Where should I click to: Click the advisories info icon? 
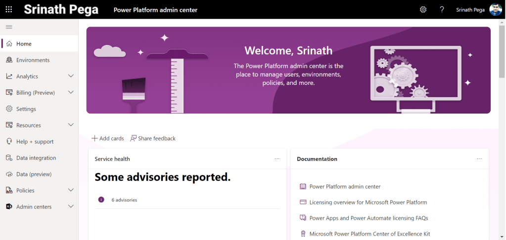click(x=101, y=200)
